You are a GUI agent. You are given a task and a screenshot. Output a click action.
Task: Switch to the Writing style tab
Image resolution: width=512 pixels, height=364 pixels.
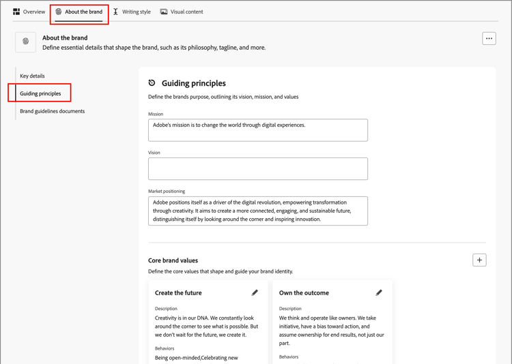tap(132, 12)
